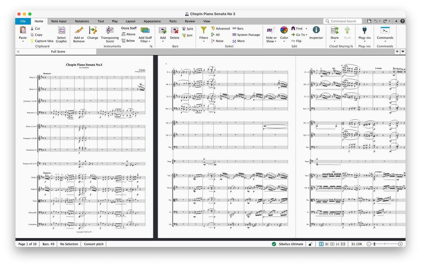Open the Cloud Sharing dialog launcher
The height and width of the screenshot is (267, 421).
(x=352, y=46)
